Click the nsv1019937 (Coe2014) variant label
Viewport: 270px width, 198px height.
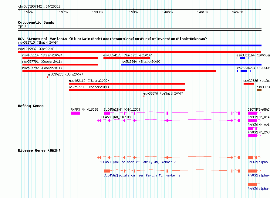pyautogui.click(x=36, y=49)
